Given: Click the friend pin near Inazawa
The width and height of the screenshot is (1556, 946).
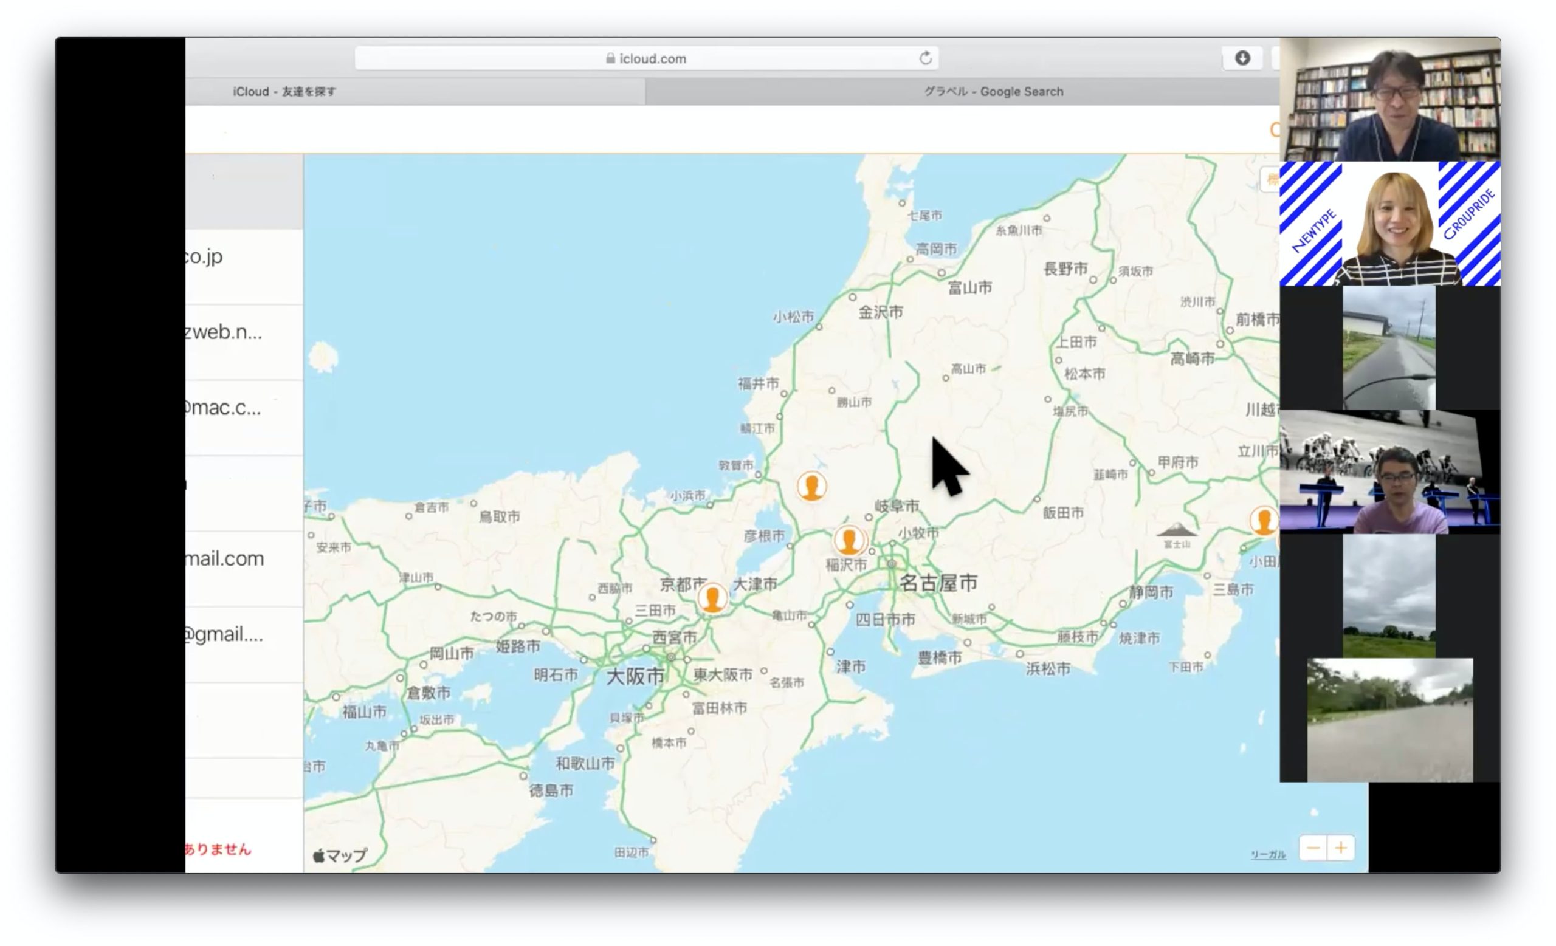Looking at the screenshot, I should coord(849,540).
